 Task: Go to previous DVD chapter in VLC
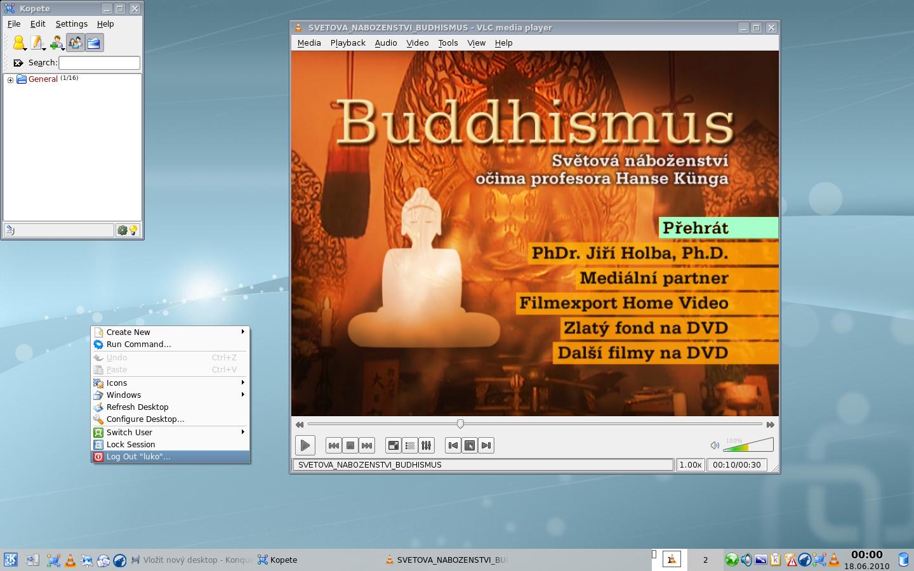pos(453,445)
